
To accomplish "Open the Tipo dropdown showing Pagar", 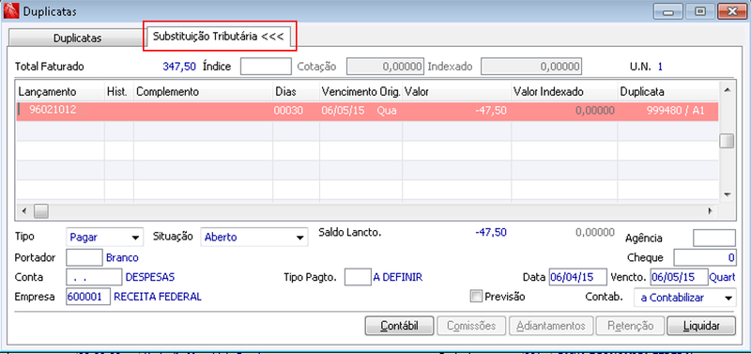I will pos(104,237).
